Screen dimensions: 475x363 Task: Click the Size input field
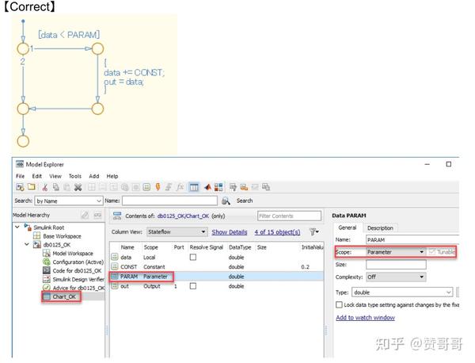396,265
